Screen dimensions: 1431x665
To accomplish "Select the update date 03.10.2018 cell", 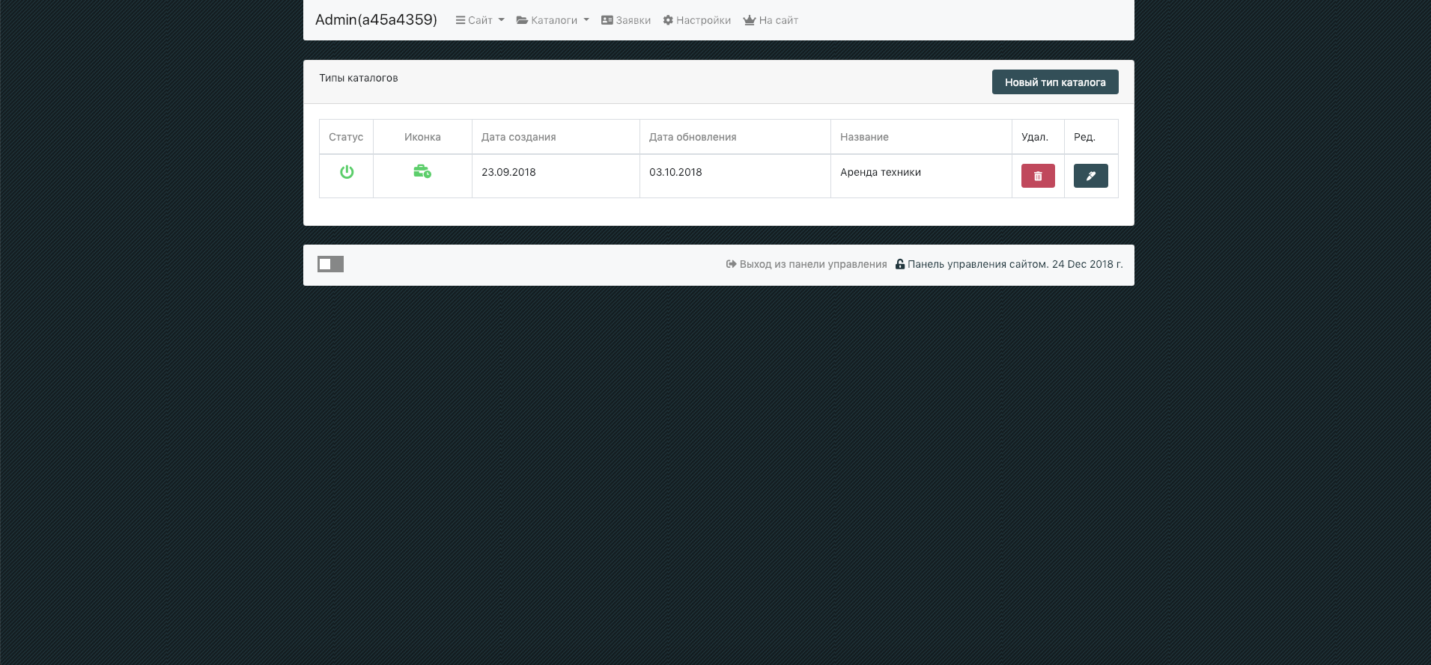I will pyautogui.click(x=735, y=176).
